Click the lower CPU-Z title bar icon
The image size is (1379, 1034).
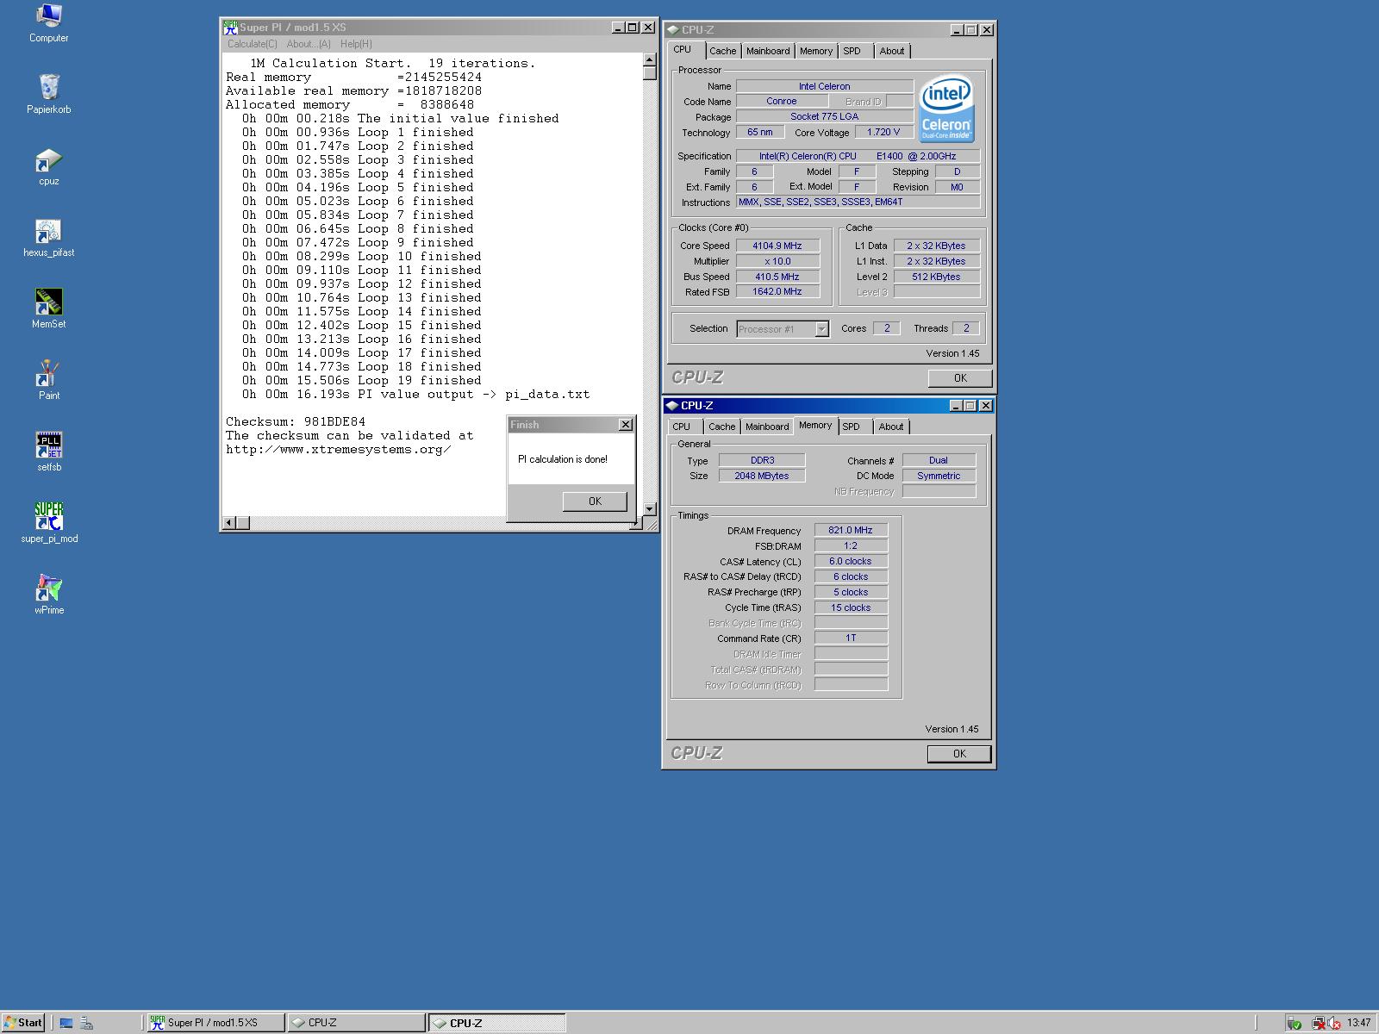click(672, 405)
